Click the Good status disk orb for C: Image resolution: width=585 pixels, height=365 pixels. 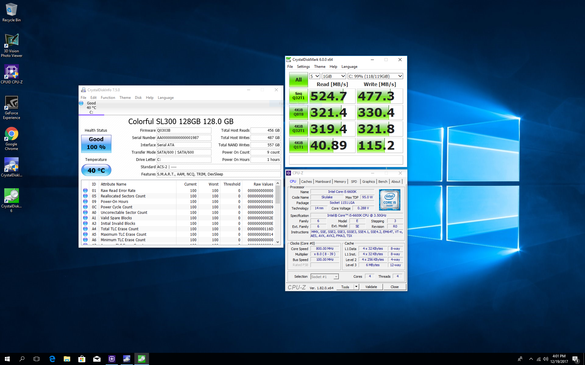[81, 103]
